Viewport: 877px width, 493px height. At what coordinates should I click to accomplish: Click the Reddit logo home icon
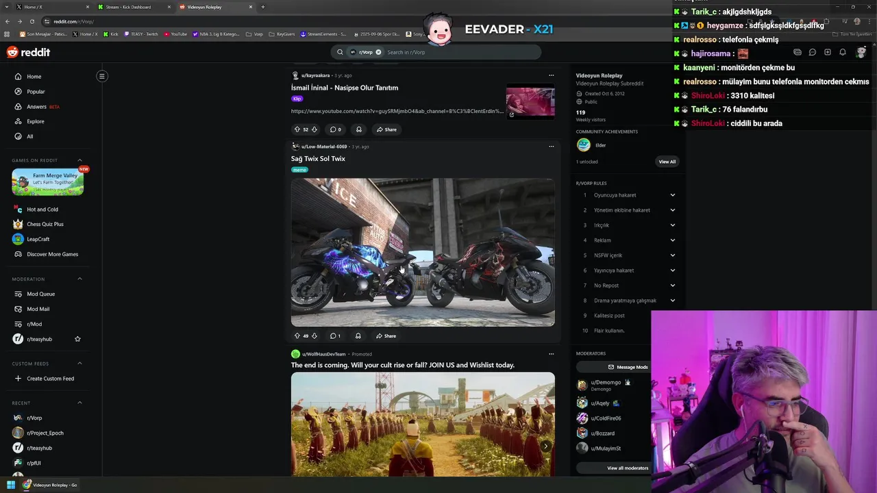coord(28,52)
